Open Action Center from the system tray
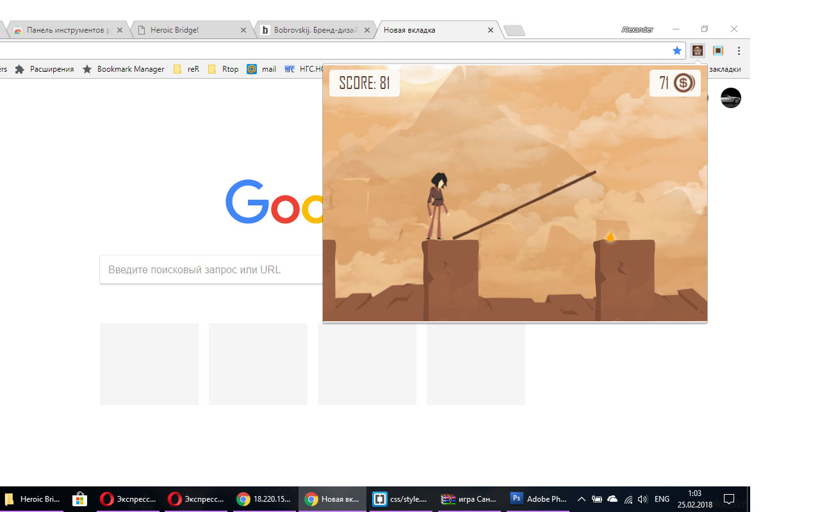Screen dimensions: 820x512 click(729, 499)
